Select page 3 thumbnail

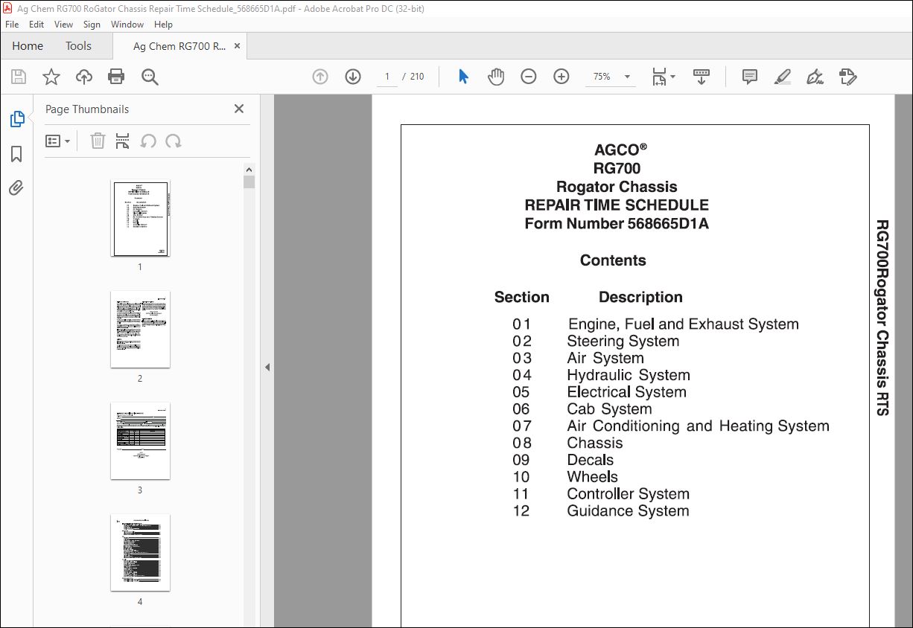(x=140, y=441)
